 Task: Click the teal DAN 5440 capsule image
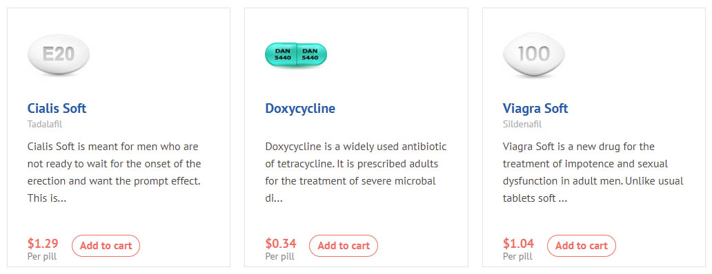[296, 55]
